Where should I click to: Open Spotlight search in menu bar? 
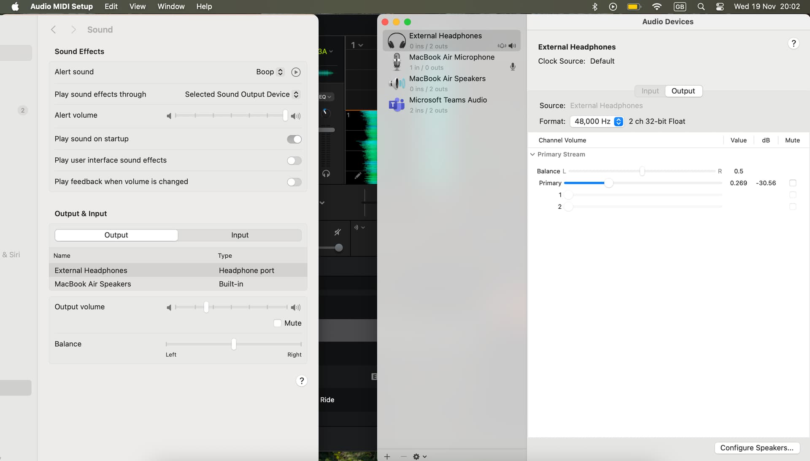coord(701,6)
